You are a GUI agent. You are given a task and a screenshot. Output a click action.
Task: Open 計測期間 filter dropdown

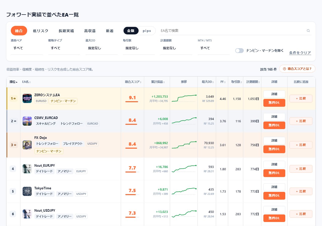coord(176,48)
